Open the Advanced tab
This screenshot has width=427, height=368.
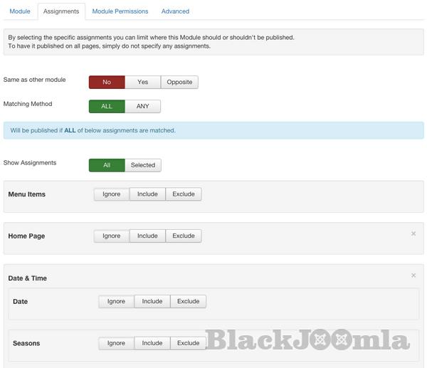pos(175,11)
